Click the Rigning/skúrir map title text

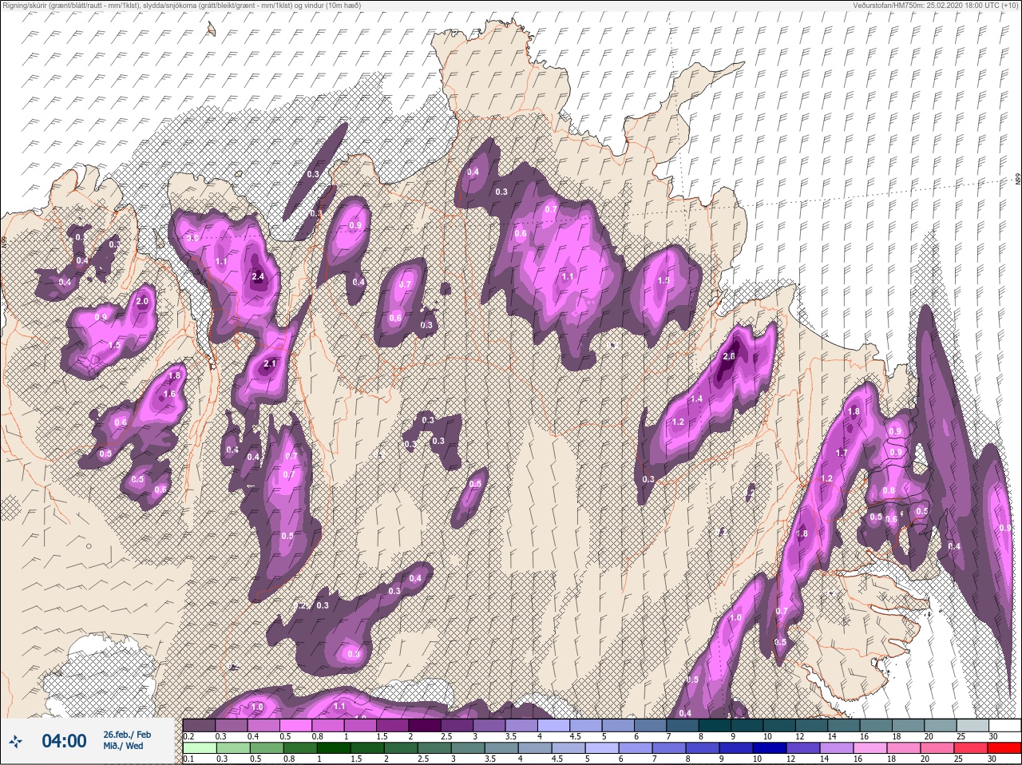[181, 6]
